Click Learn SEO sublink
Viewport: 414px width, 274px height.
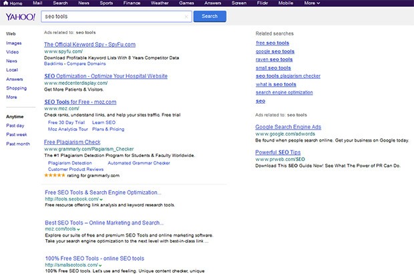pos(103,122)
